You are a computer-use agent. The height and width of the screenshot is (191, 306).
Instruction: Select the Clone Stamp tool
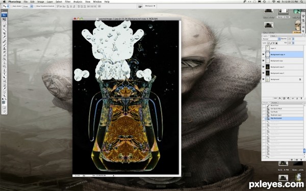point(4,48)
